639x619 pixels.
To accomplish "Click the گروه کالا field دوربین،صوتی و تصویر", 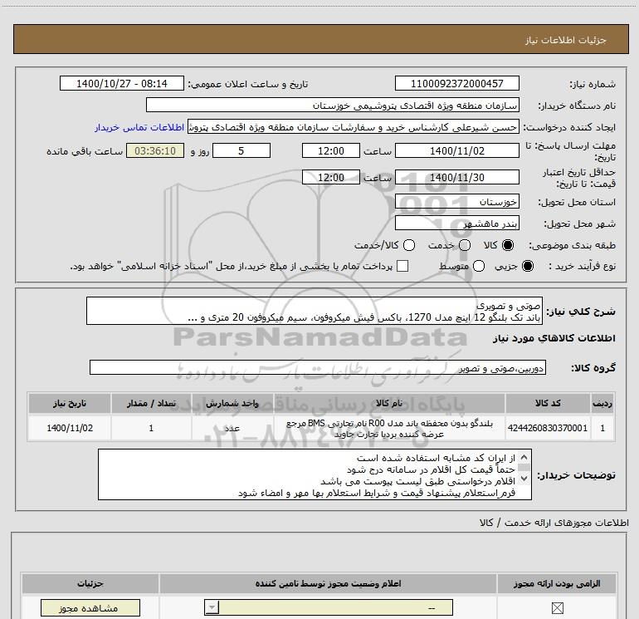I will coord(318,367).
